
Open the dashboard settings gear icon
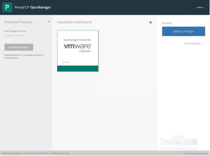(151, 23)
